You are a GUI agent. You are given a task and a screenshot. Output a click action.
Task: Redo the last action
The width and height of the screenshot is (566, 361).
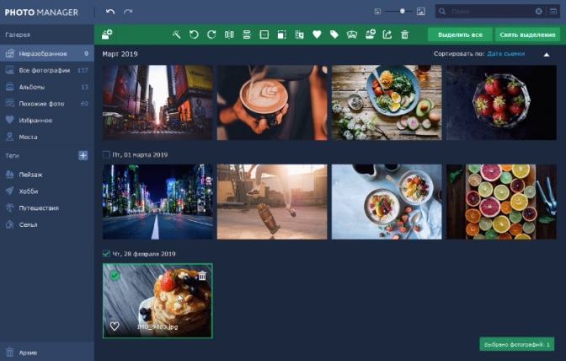tap(128, 12)
